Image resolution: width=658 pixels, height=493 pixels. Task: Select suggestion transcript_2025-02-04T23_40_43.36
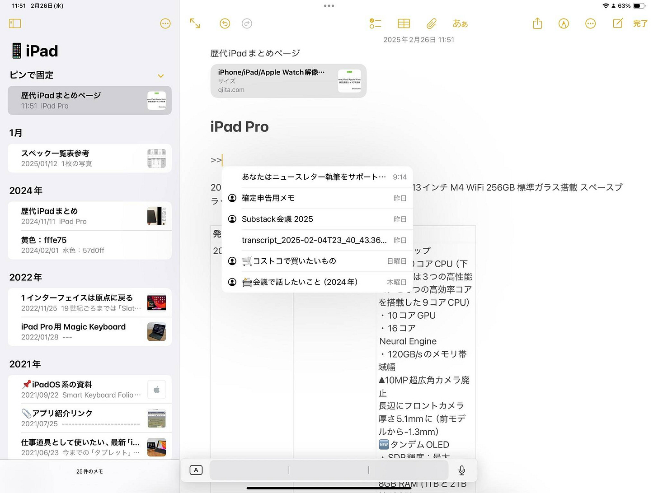point(317,240)
